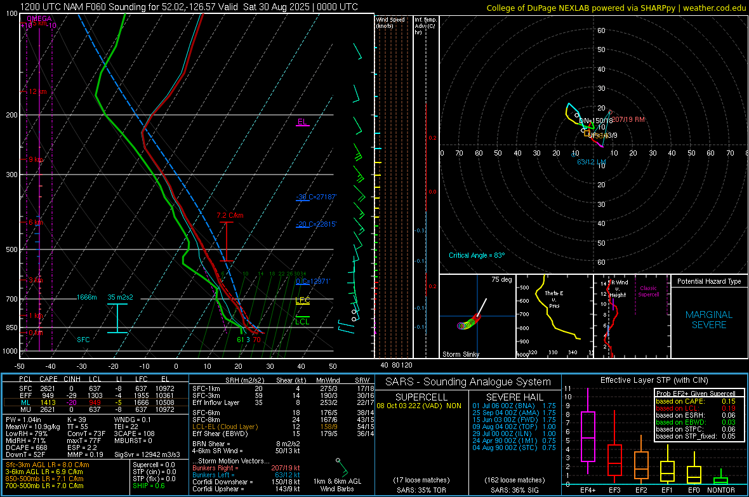Select the Eff Inflow Layer row
749x497 pixels.
(283, 402)
